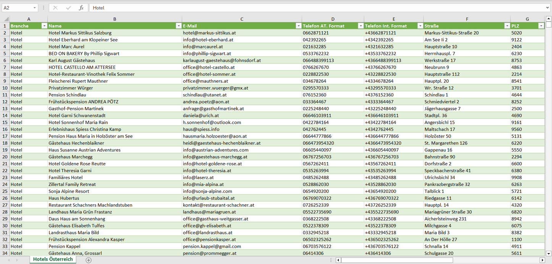
Task: Click into the formula bar showing Hotel
Action: click(306, 8)
